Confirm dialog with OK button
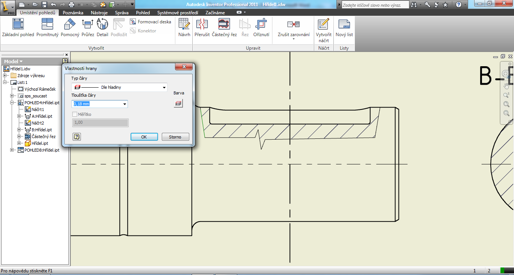The width and height of the screenshot is (514, 275). tap(144, 137)
